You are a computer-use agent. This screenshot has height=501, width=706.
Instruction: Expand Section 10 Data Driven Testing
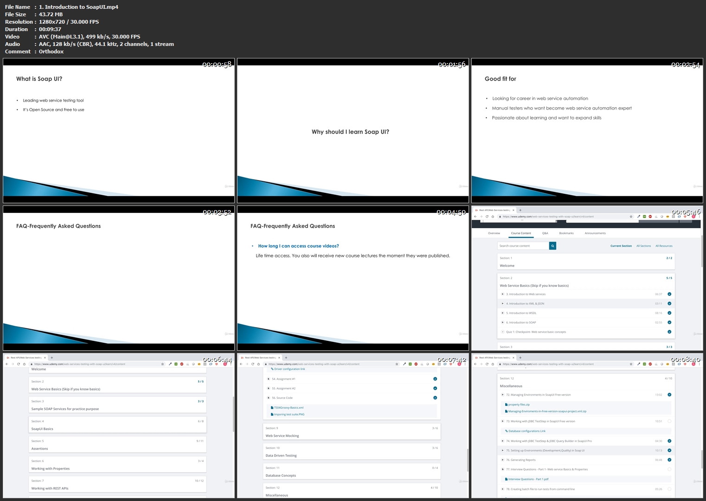pyautogui.click(x=352, y=452)
